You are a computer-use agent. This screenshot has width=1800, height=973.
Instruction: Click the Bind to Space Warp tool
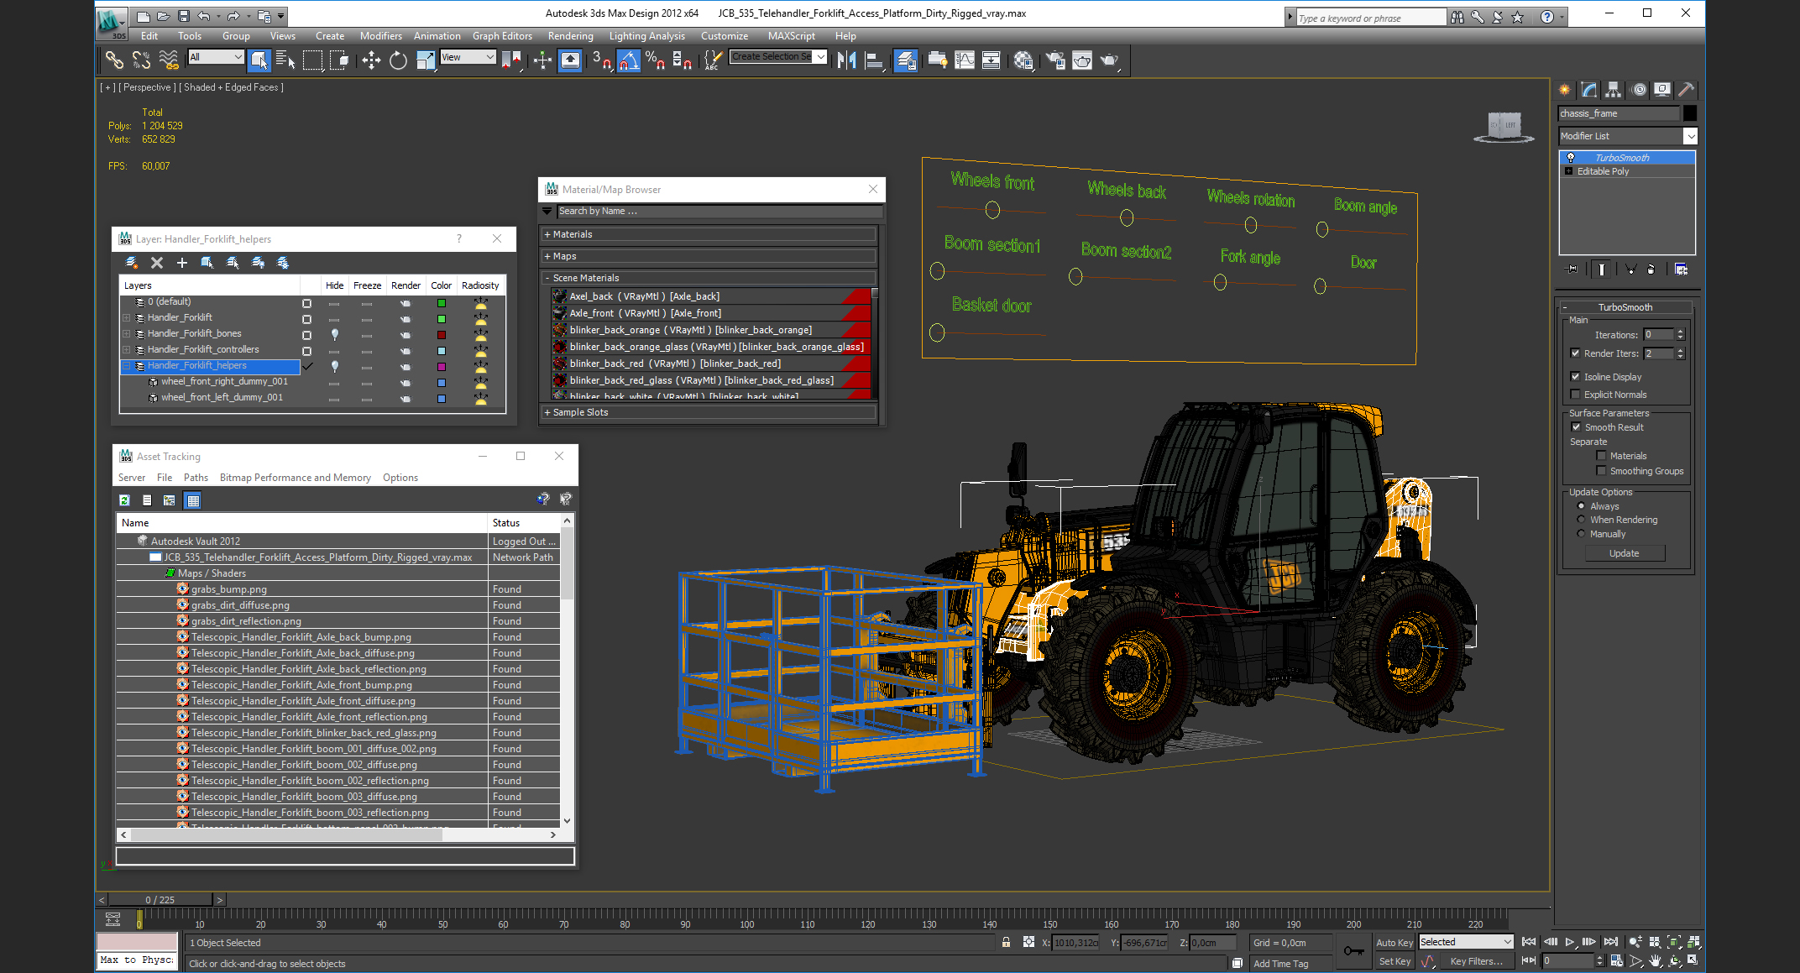pyautogui.click(x=169, y=60)
